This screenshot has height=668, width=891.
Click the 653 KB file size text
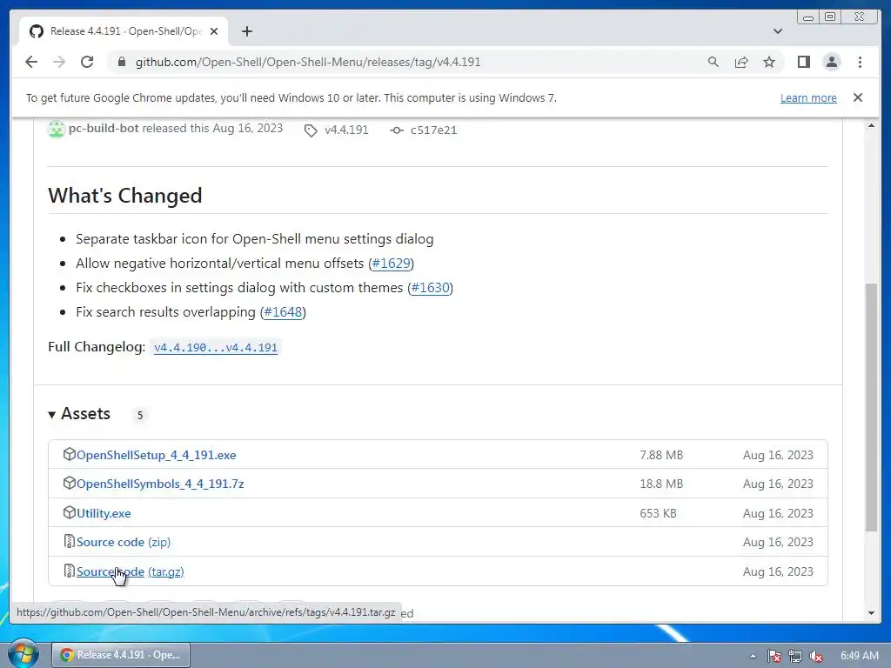point(658,513)
